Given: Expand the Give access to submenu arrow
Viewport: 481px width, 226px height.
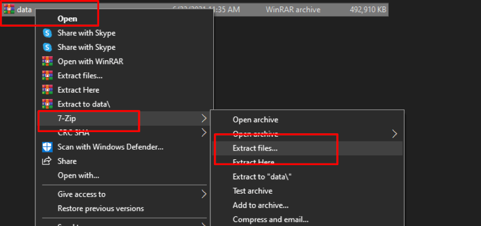Looking at the screenshot, I should 204,194.
